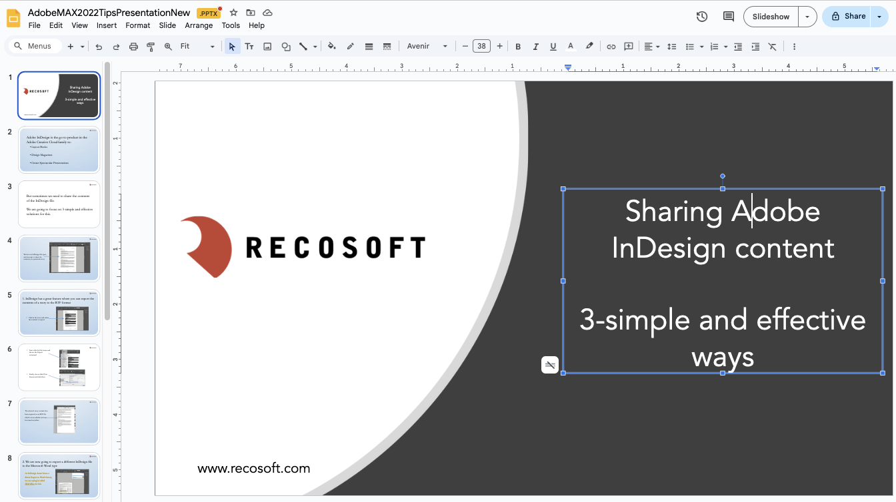
Task: Clear formatting on selected text
Action: [x=773, y=46]
